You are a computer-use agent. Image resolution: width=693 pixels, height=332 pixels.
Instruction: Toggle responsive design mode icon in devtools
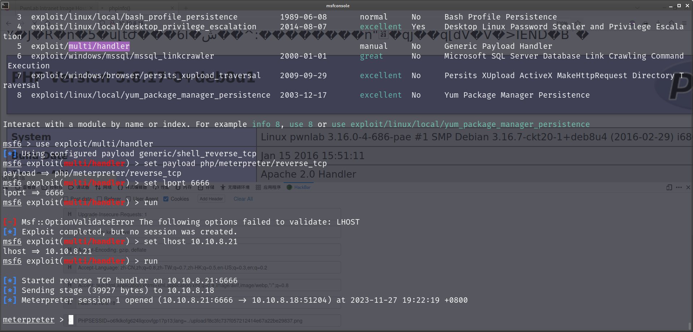point(669,187)
